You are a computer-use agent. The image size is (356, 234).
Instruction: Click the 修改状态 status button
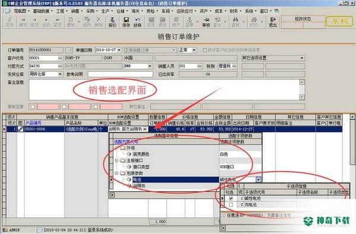pos(303,19)
